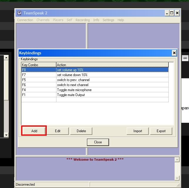Screen dimensions: 189x188
Task: Open the Settings menu
Action: [108, 20]
